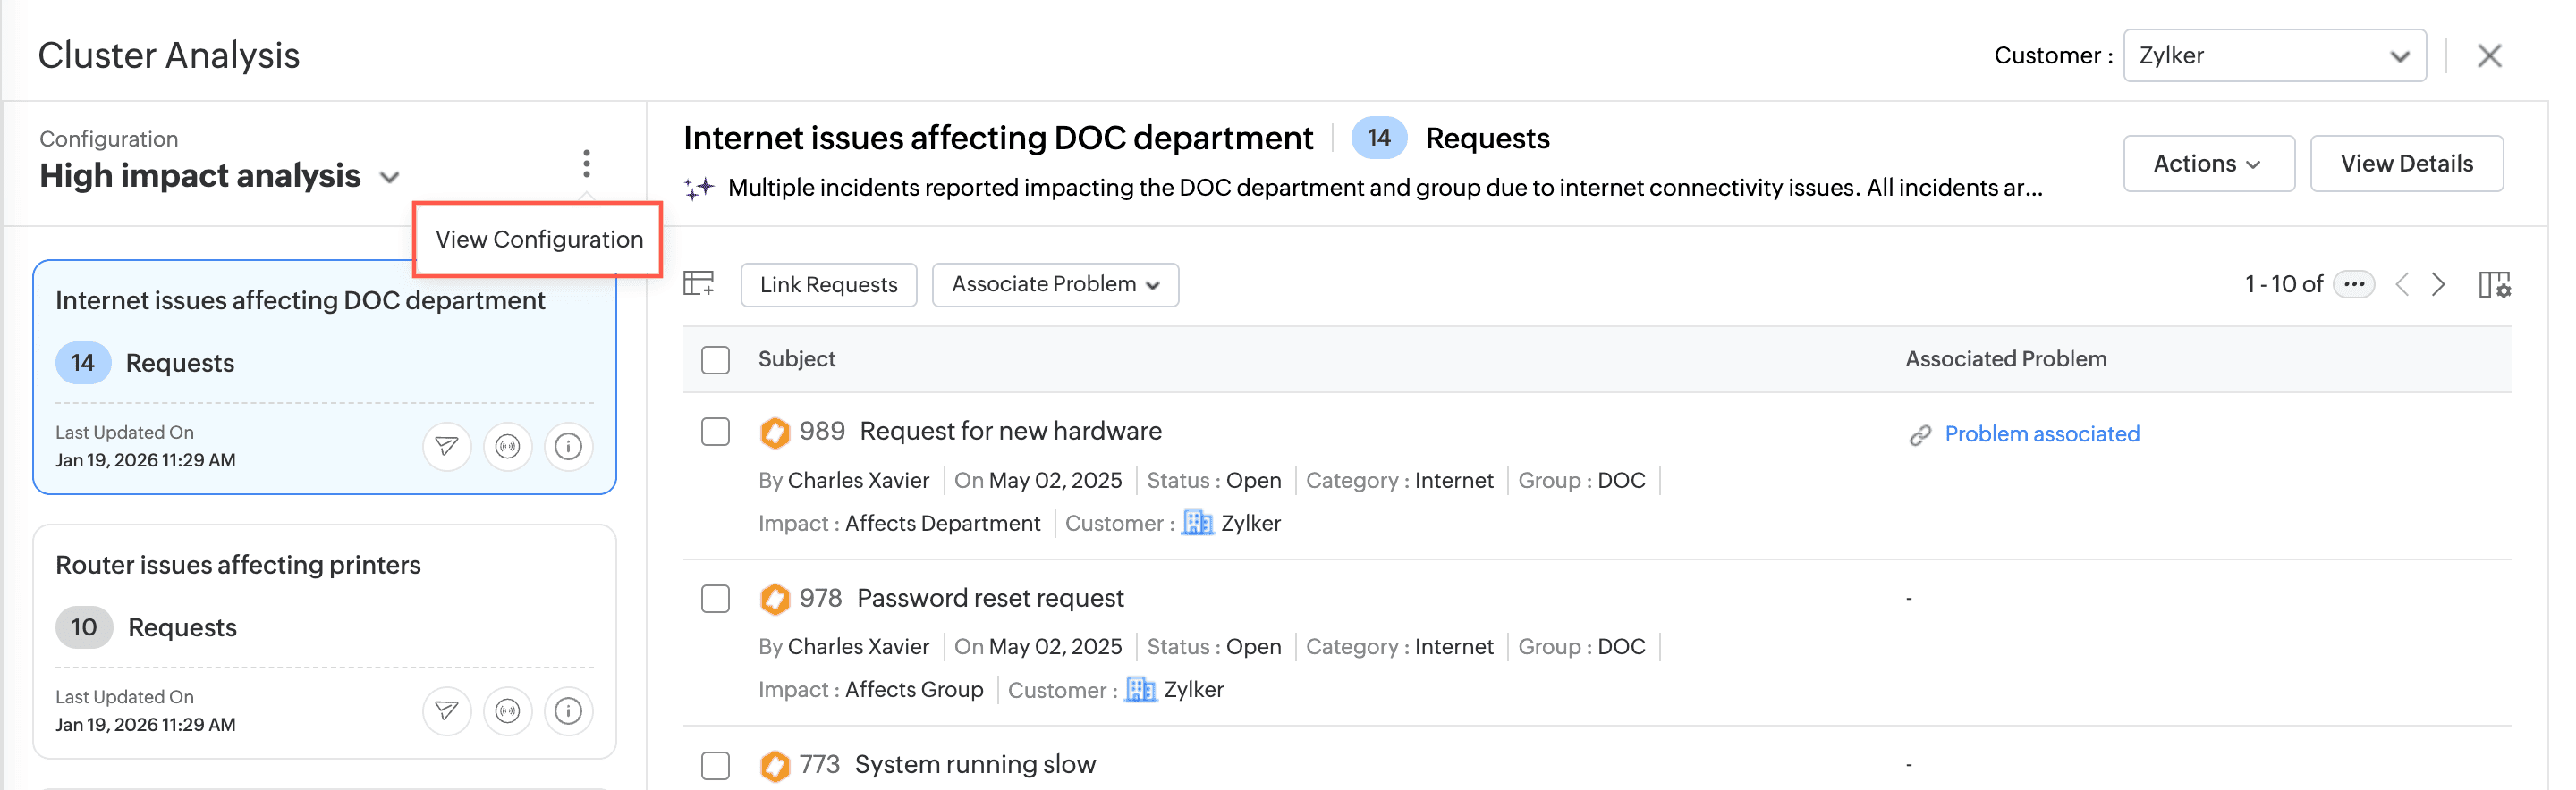Click the broadcast icon in the Internet issues card
2576x790 pixels.
point(508,447)
